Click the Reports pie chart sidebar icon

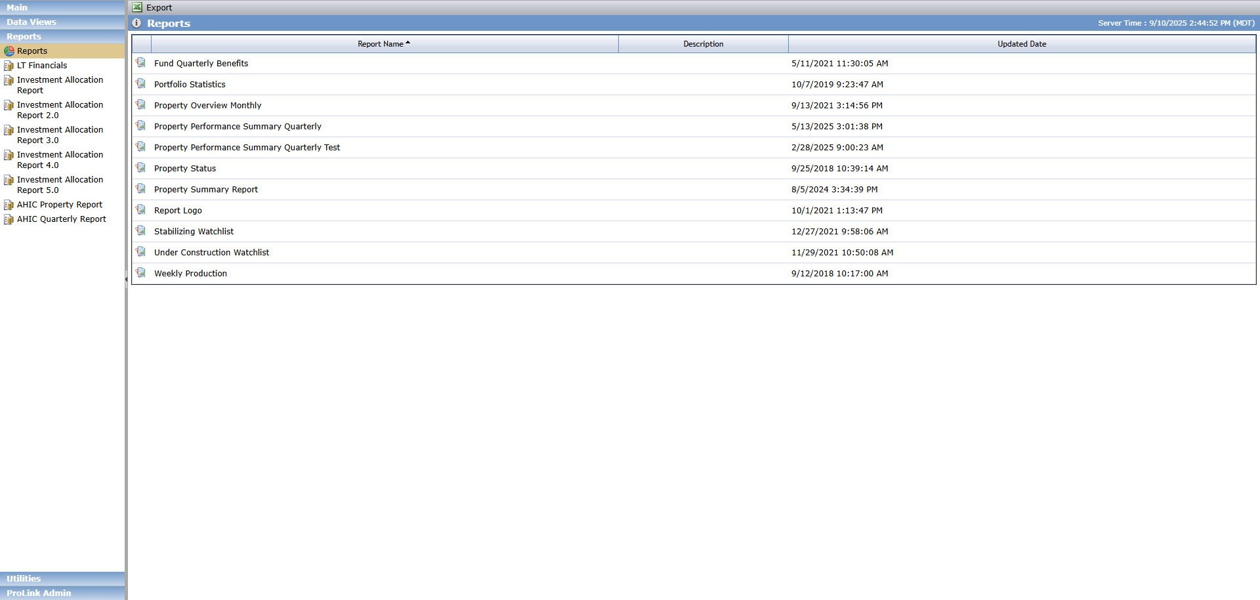(9, 51)
